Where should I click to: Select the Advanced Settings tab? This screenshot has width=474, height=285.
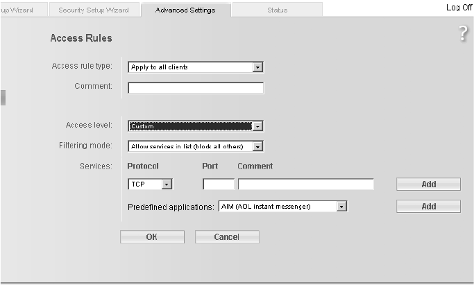185,10
